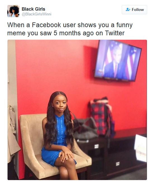Image resolution: width=155 pixels, height=182 pixels.
Task: Click the word Twitter in tweet text
Action: (115, 33)
